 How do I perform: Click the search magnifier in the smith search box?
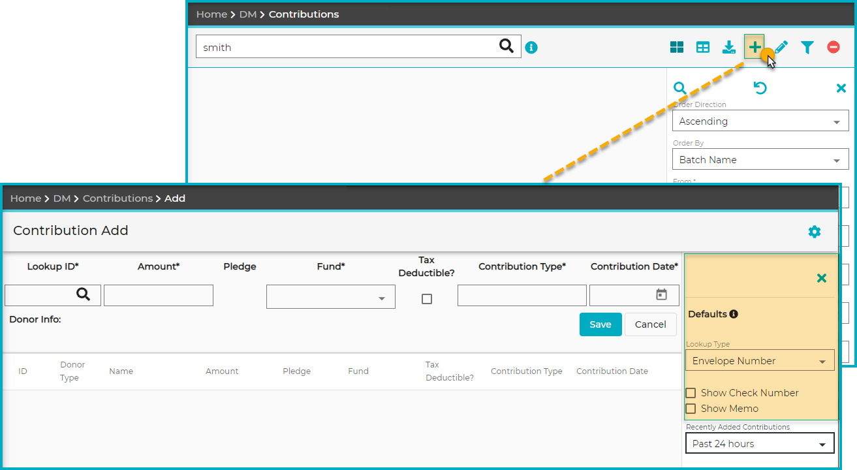506,46
